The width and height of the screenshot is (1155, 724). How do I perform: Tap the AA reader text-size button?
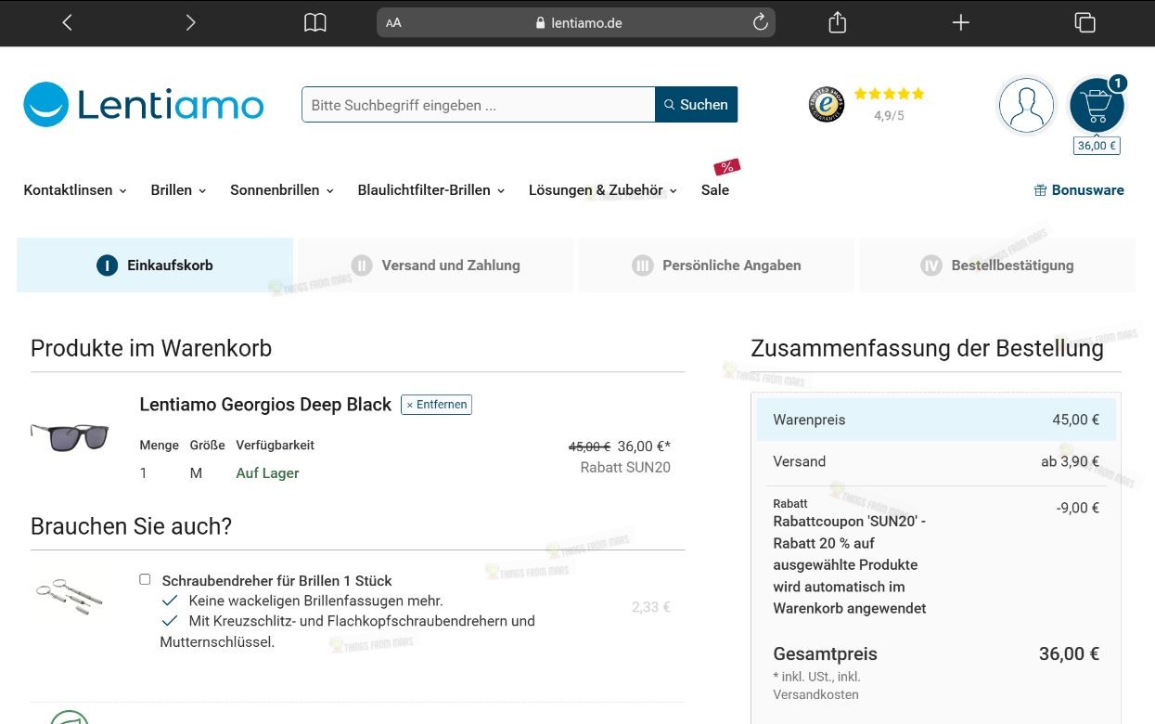tap(393, 23)
